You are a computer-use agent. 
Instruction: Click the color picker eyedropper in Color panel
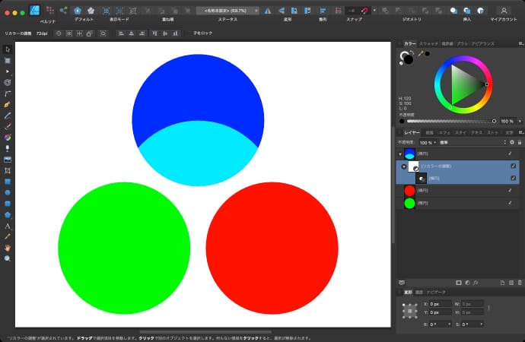click(x=419, y=54)
